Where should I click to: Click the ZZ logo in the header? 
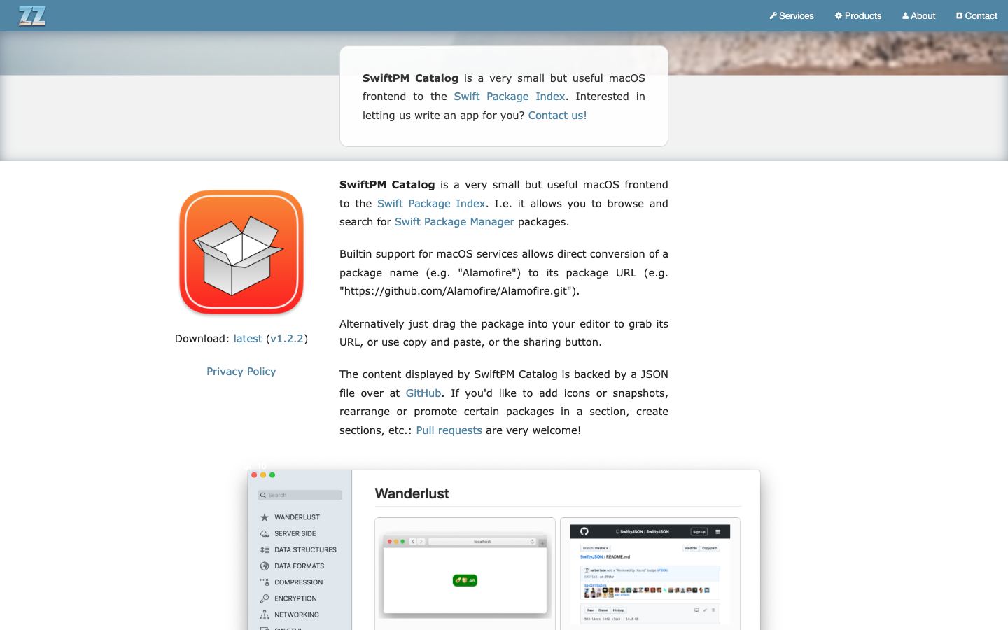click(x=32, y=15)
